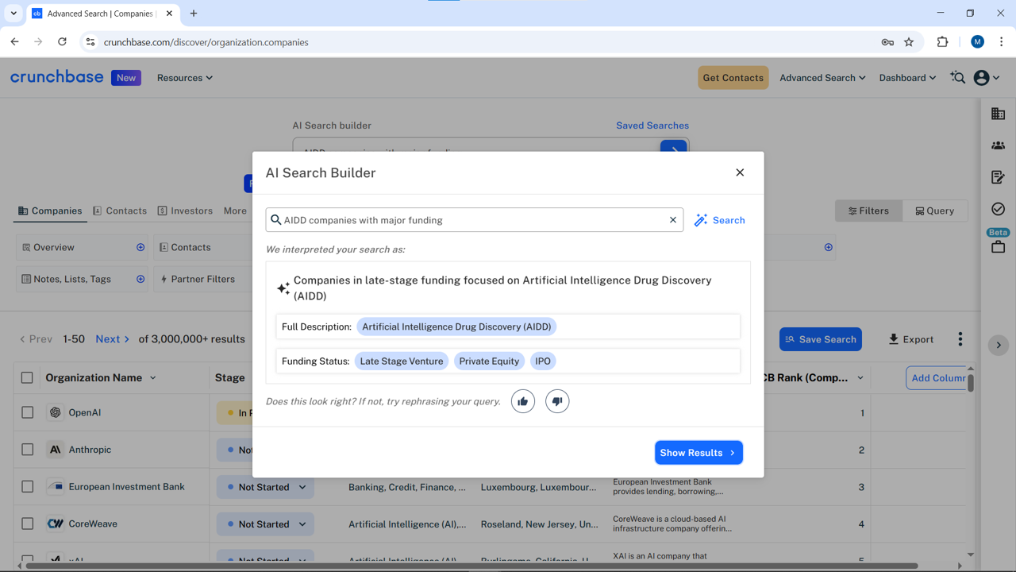The image size is (1016, 572).
Task: Click the Show Results button
Action: 698,453
